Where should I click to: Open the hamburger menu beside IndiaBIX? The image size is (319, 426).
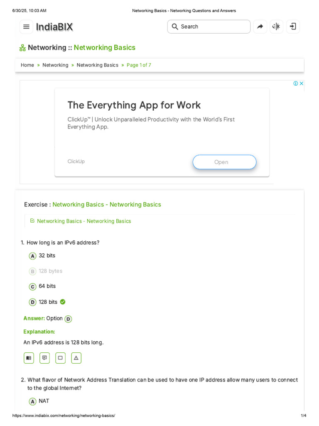pyautogui.click(x=26, y=27)
